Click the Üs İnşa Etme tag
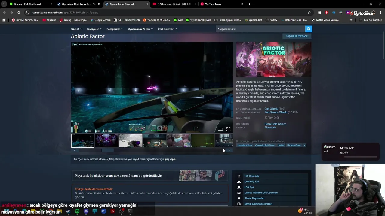Image resolution: width=385 pixels, height=216 pixels. click(294, 145)
